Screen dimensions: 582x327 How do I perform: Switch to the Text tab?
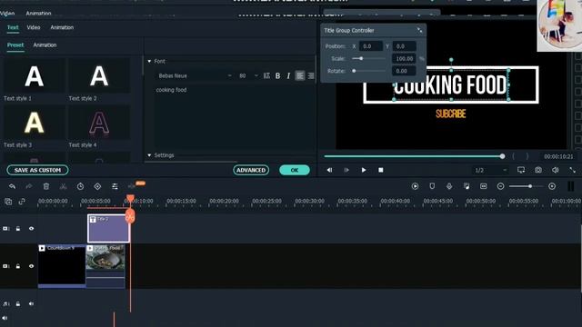coord(13,27)
